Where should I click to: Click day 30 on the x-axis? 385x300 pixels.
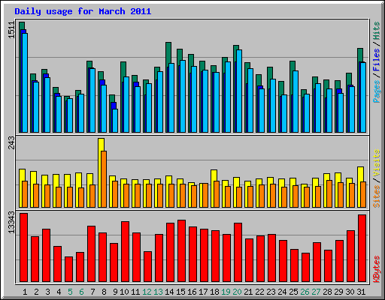coord(350,292)
